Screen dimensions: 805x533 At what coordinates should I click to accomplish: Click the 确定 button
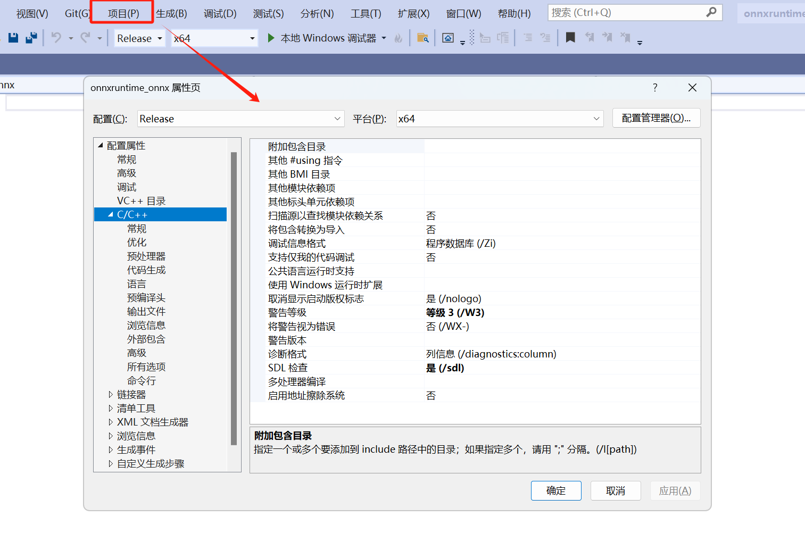556,490
